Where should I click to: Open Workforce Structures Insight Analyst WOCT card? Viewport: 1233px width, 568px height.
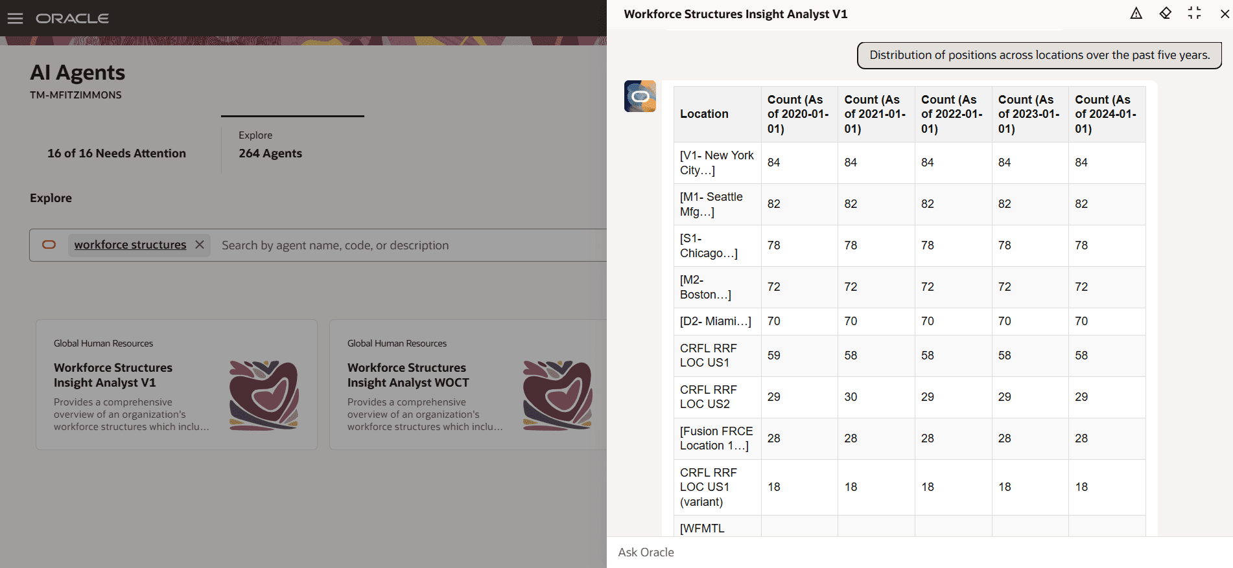click(x=408, y=375)
